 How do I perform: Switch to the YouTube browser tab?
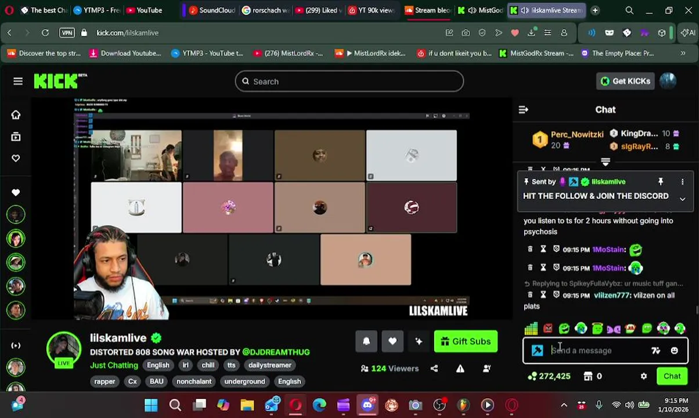point(144,10)
